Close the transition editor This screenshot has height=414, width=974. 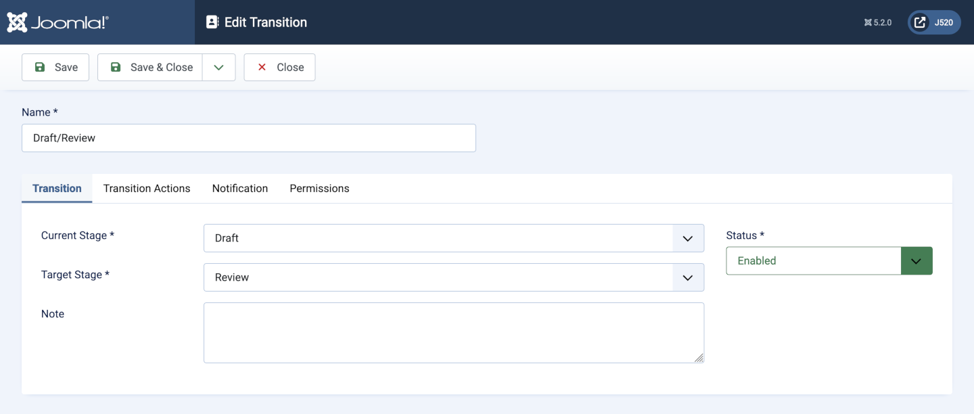click(279, 67)
